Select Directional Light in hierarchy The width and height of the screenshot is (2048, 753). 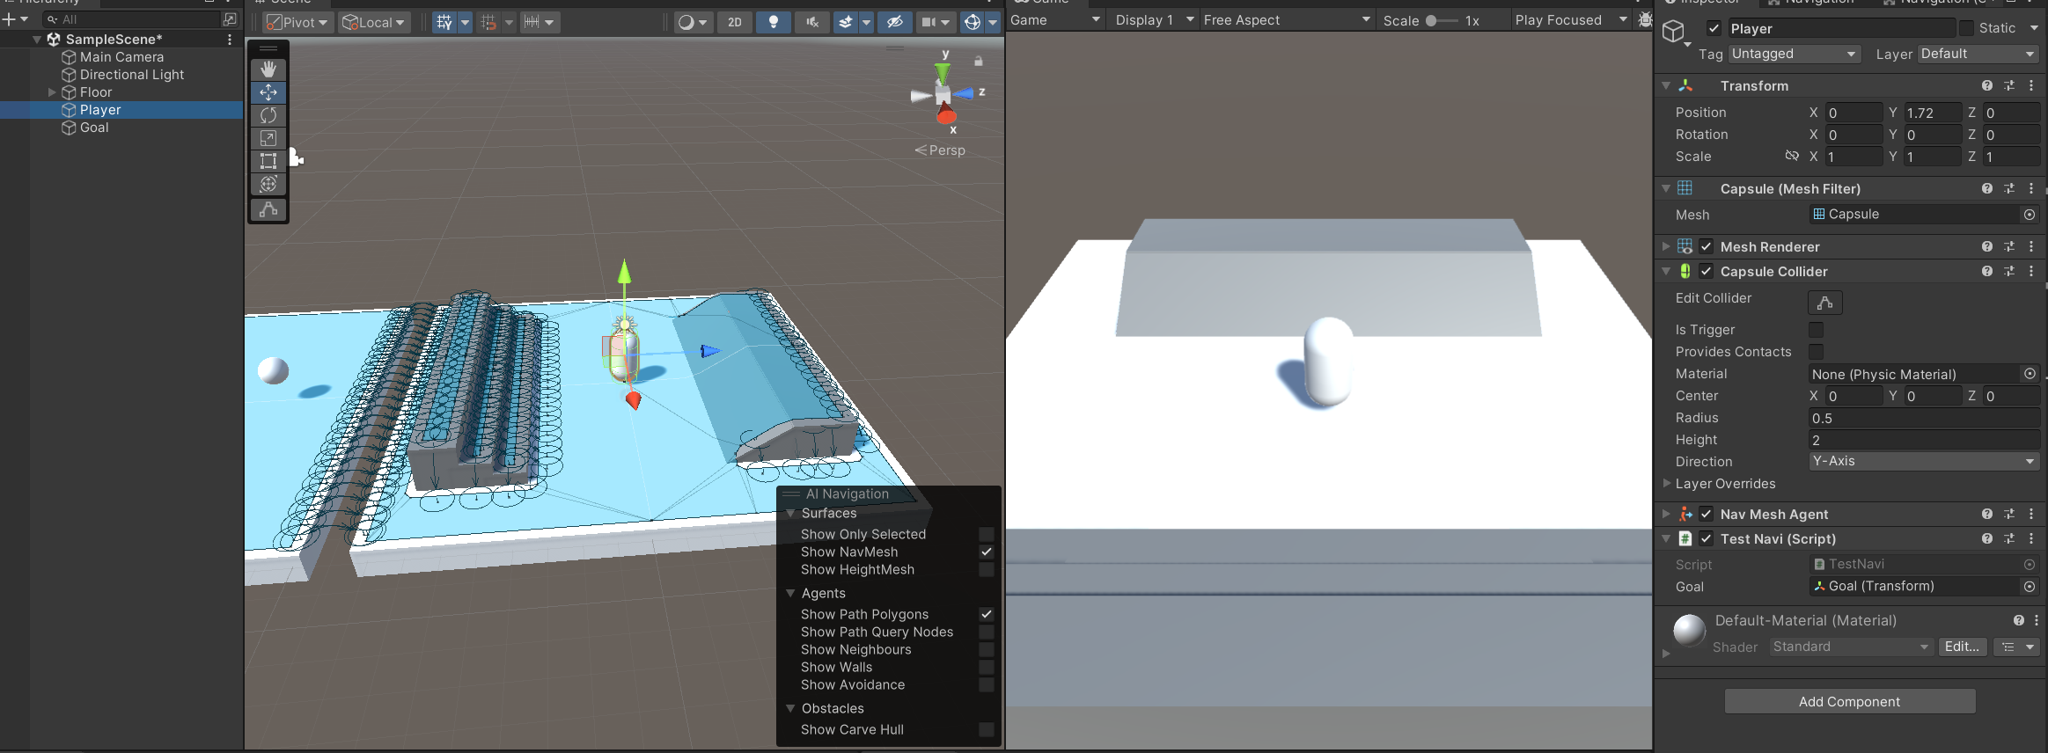pyautogui.click(x=131, y=75)
